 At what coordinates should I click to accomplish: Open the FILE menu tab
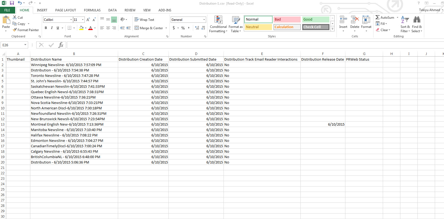click(x=7, y=10)
